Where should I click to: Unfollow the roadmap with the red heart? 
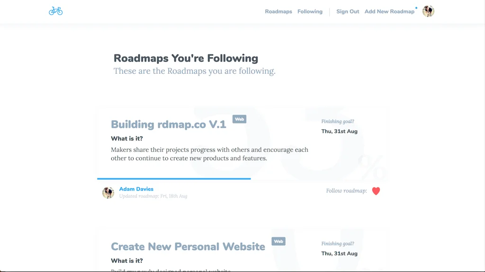tap(376, 191)
